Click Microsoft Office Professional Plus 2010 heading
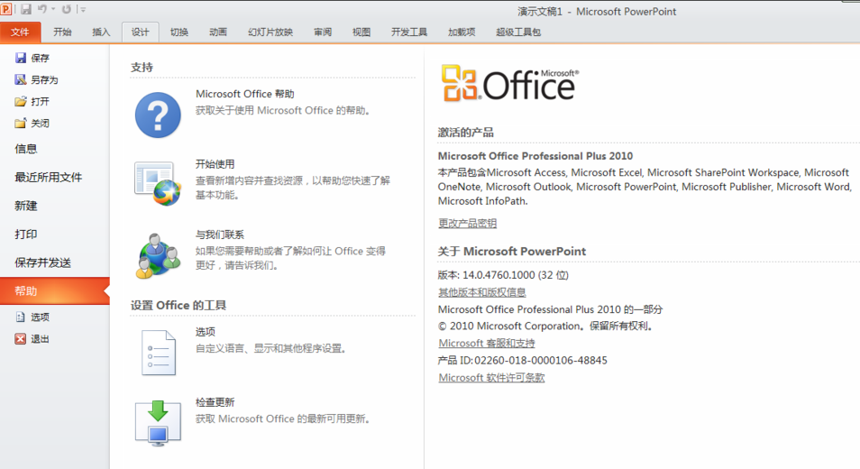The height and width of the screenshot is (469, 860). (x=535, y=156)
